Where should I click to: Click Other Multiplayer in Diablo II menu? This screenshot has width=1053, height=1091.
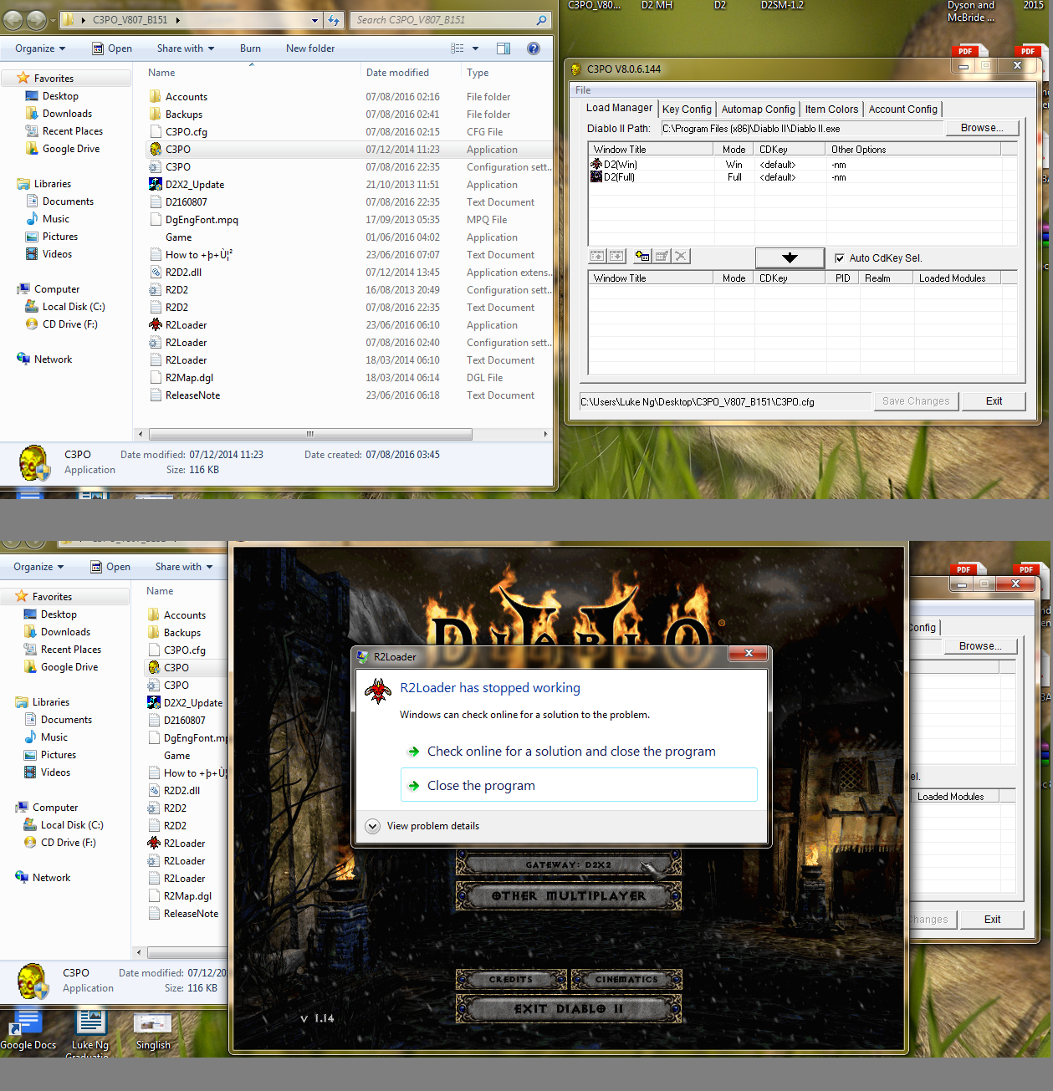point(568,895)
